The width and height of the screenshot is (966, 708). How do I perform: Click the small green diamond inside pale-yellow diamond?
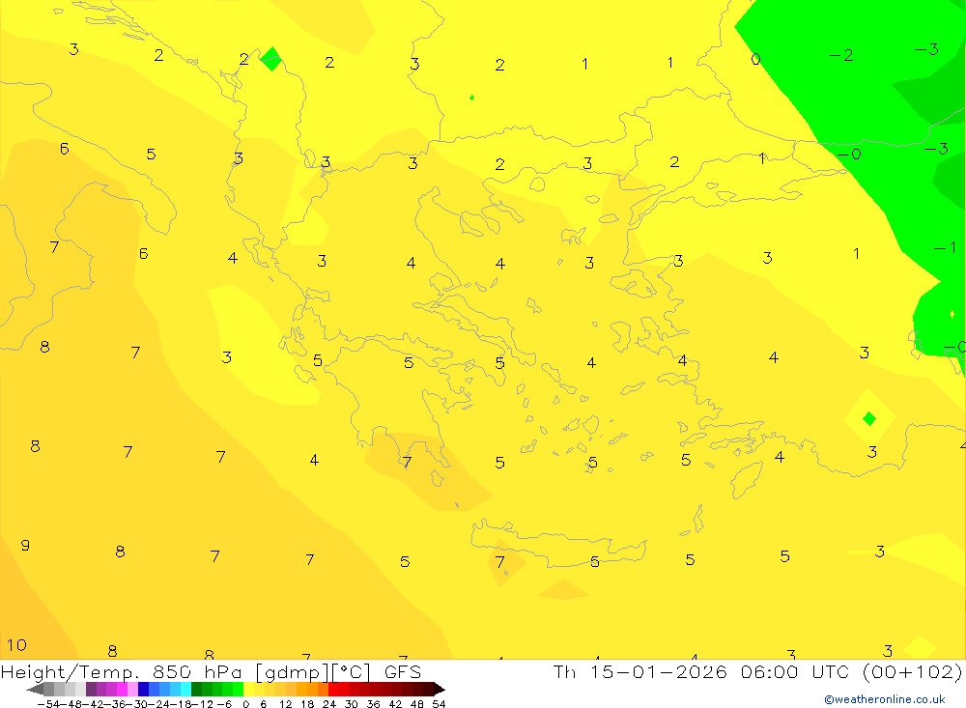point(869,419)
